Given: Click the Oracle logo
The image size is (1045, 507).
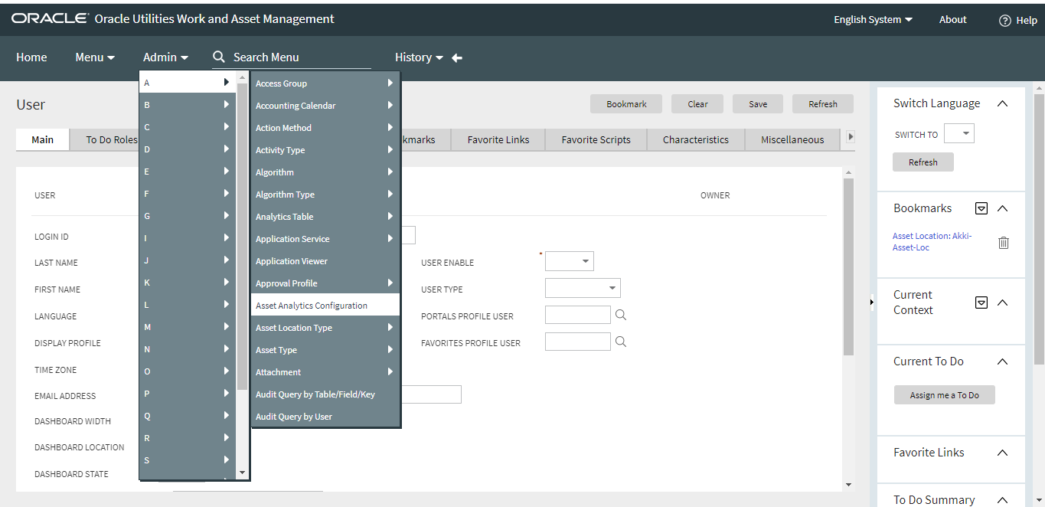Looking at the screenshot, I should point(49,18).
